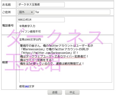Click the 半角数字入力 hint text
The image size is (116, 95).
click(27, 26)
